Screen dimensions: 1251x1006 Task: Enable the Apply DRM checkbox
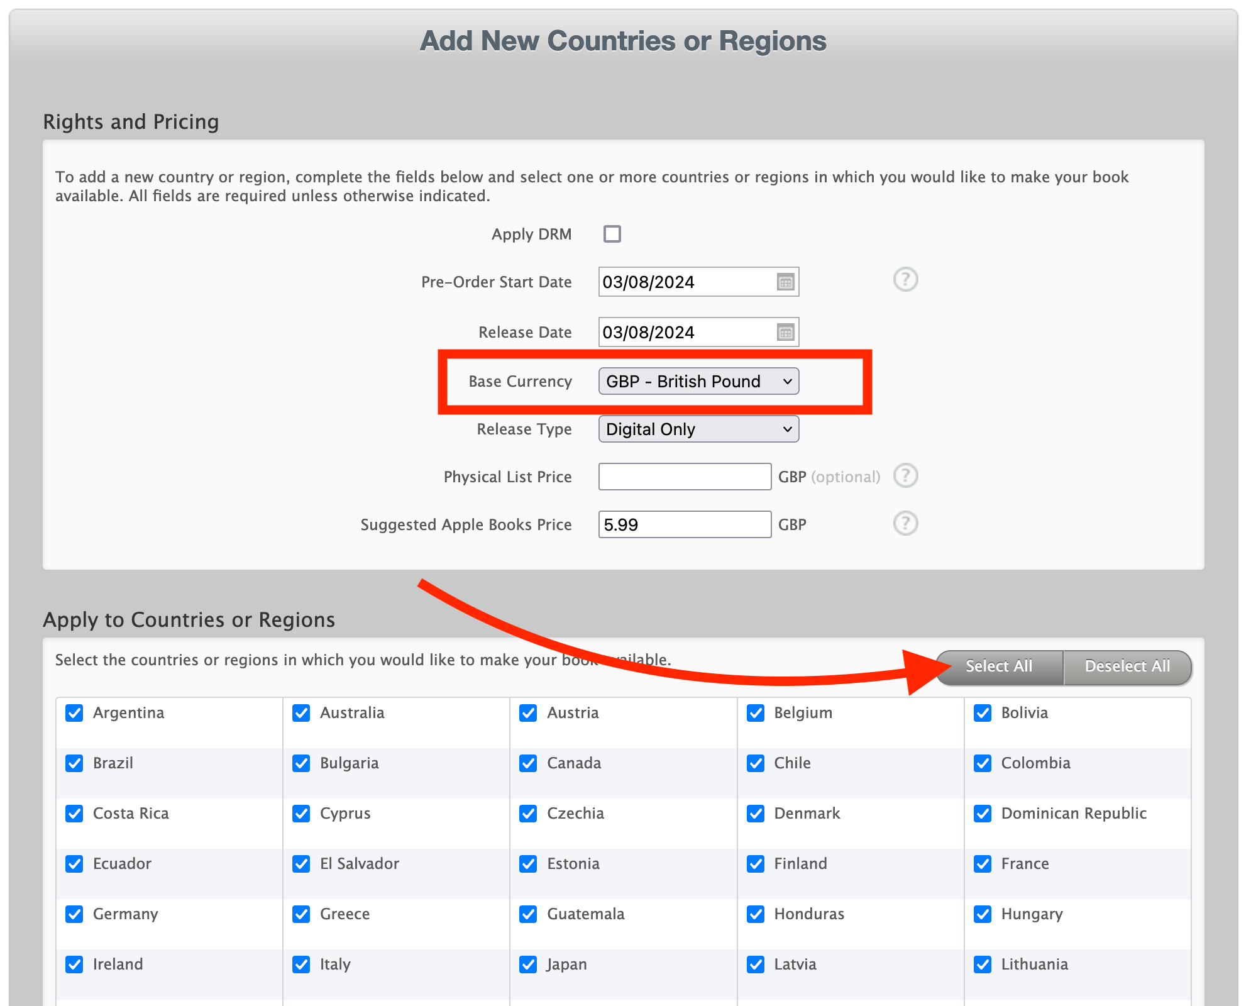click(x=612, y=234)
